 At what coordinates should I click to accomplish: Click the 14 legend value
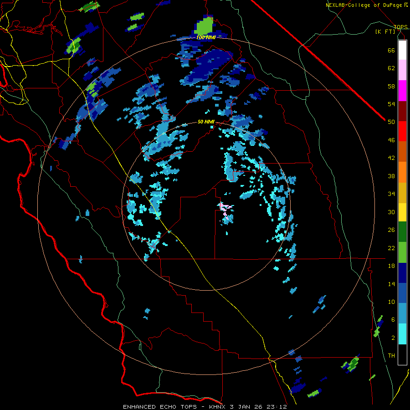(391, 284)
